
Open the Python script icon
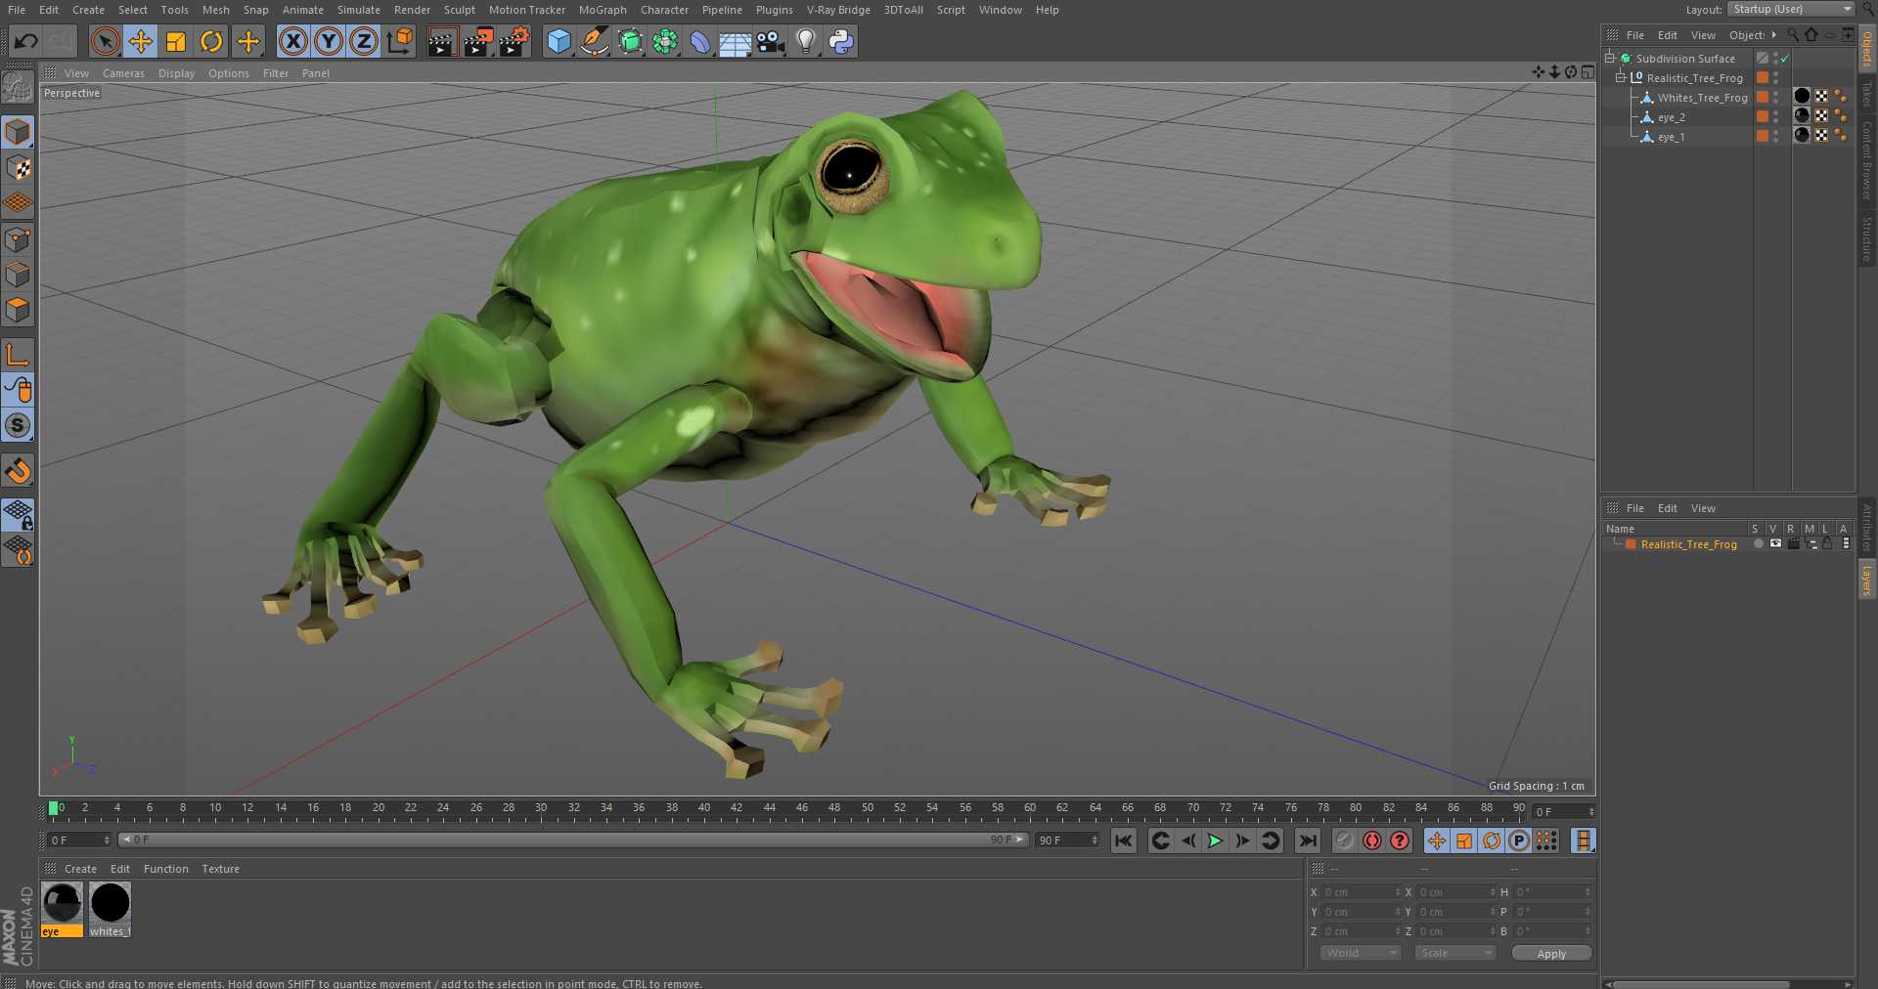pyautogui.click(x=841, y=41)
